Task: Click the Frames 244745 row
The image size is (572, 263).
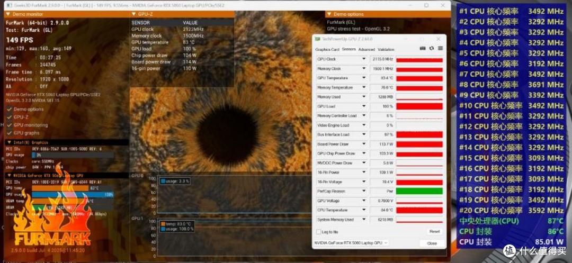Action: (x=31, y=65)
